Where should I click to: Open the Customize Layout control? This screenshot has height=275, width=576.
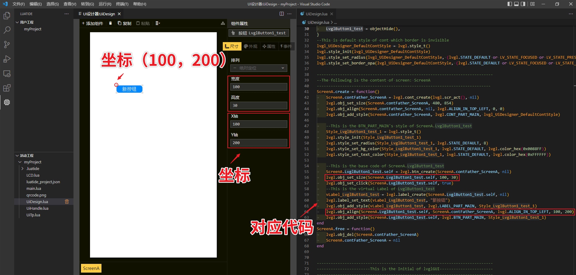point(533,4)
